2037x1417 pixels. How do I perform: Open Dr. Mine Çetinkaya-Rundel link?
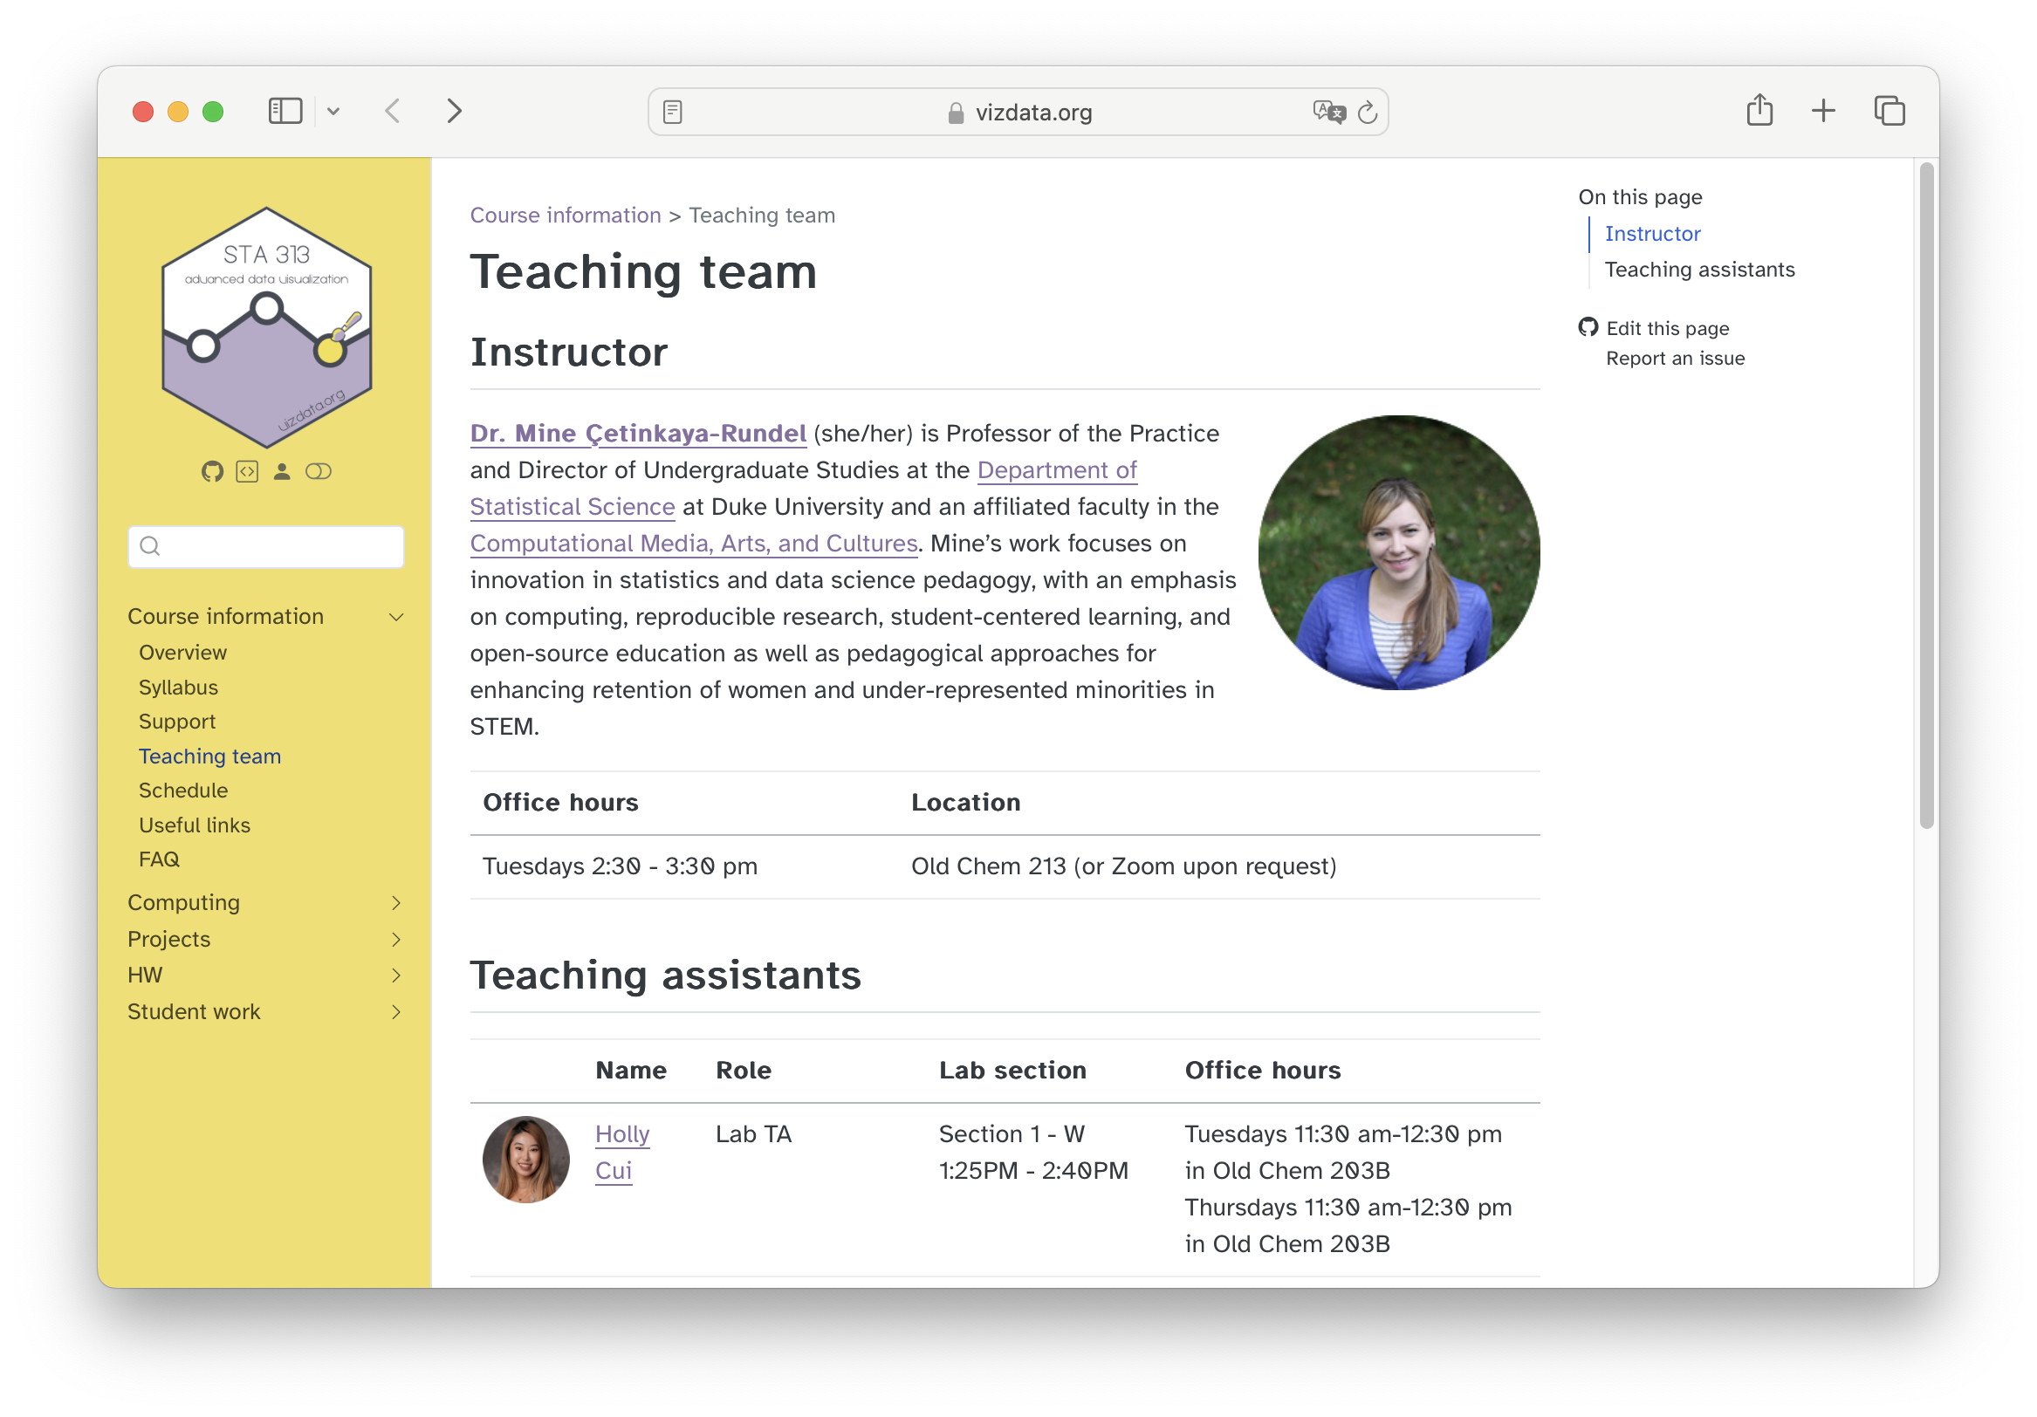pos(638,434)
